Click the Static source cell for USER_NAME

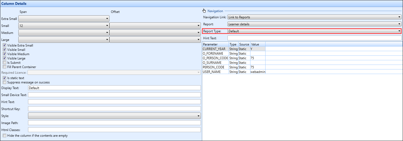[x=244, y=72]
